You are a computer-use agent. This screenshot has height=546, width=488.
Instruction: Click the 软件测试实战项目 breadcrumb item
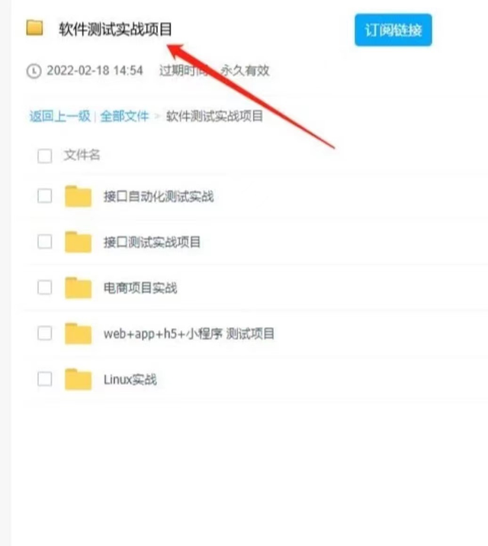[x=214, y=116]
